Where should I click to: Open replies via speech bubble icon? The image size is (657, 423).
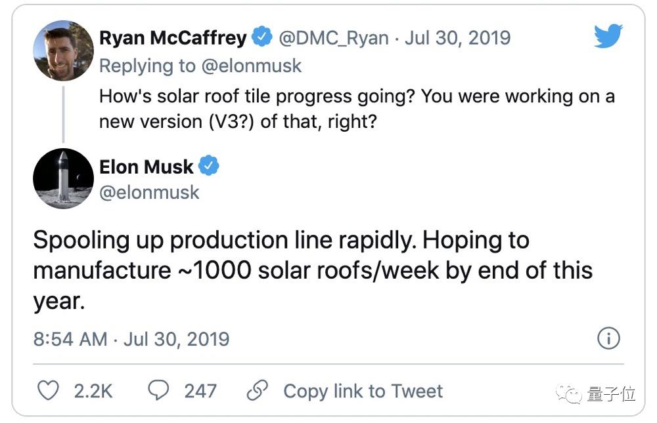[158, 391]
